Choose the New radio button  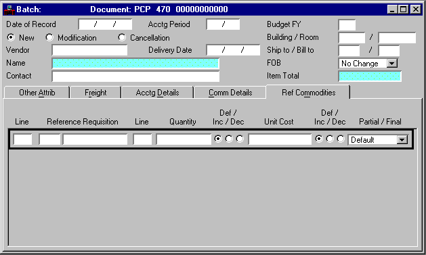point(11,37)
